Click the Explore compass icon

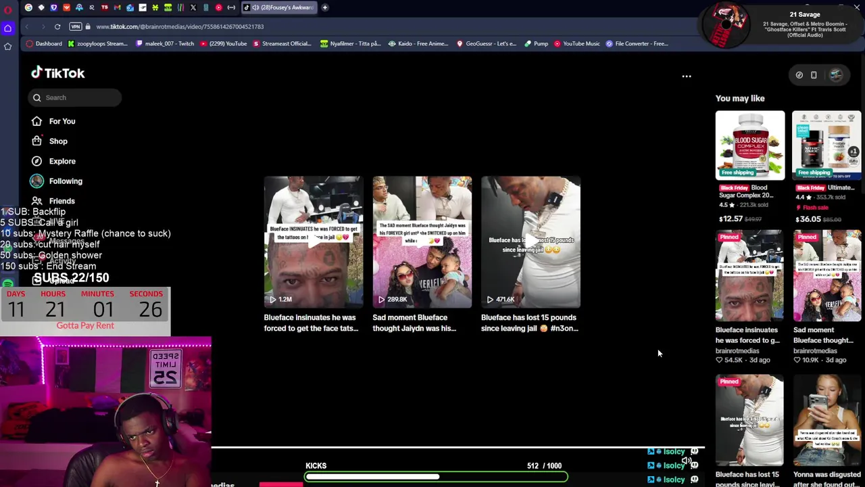point(36,161)
